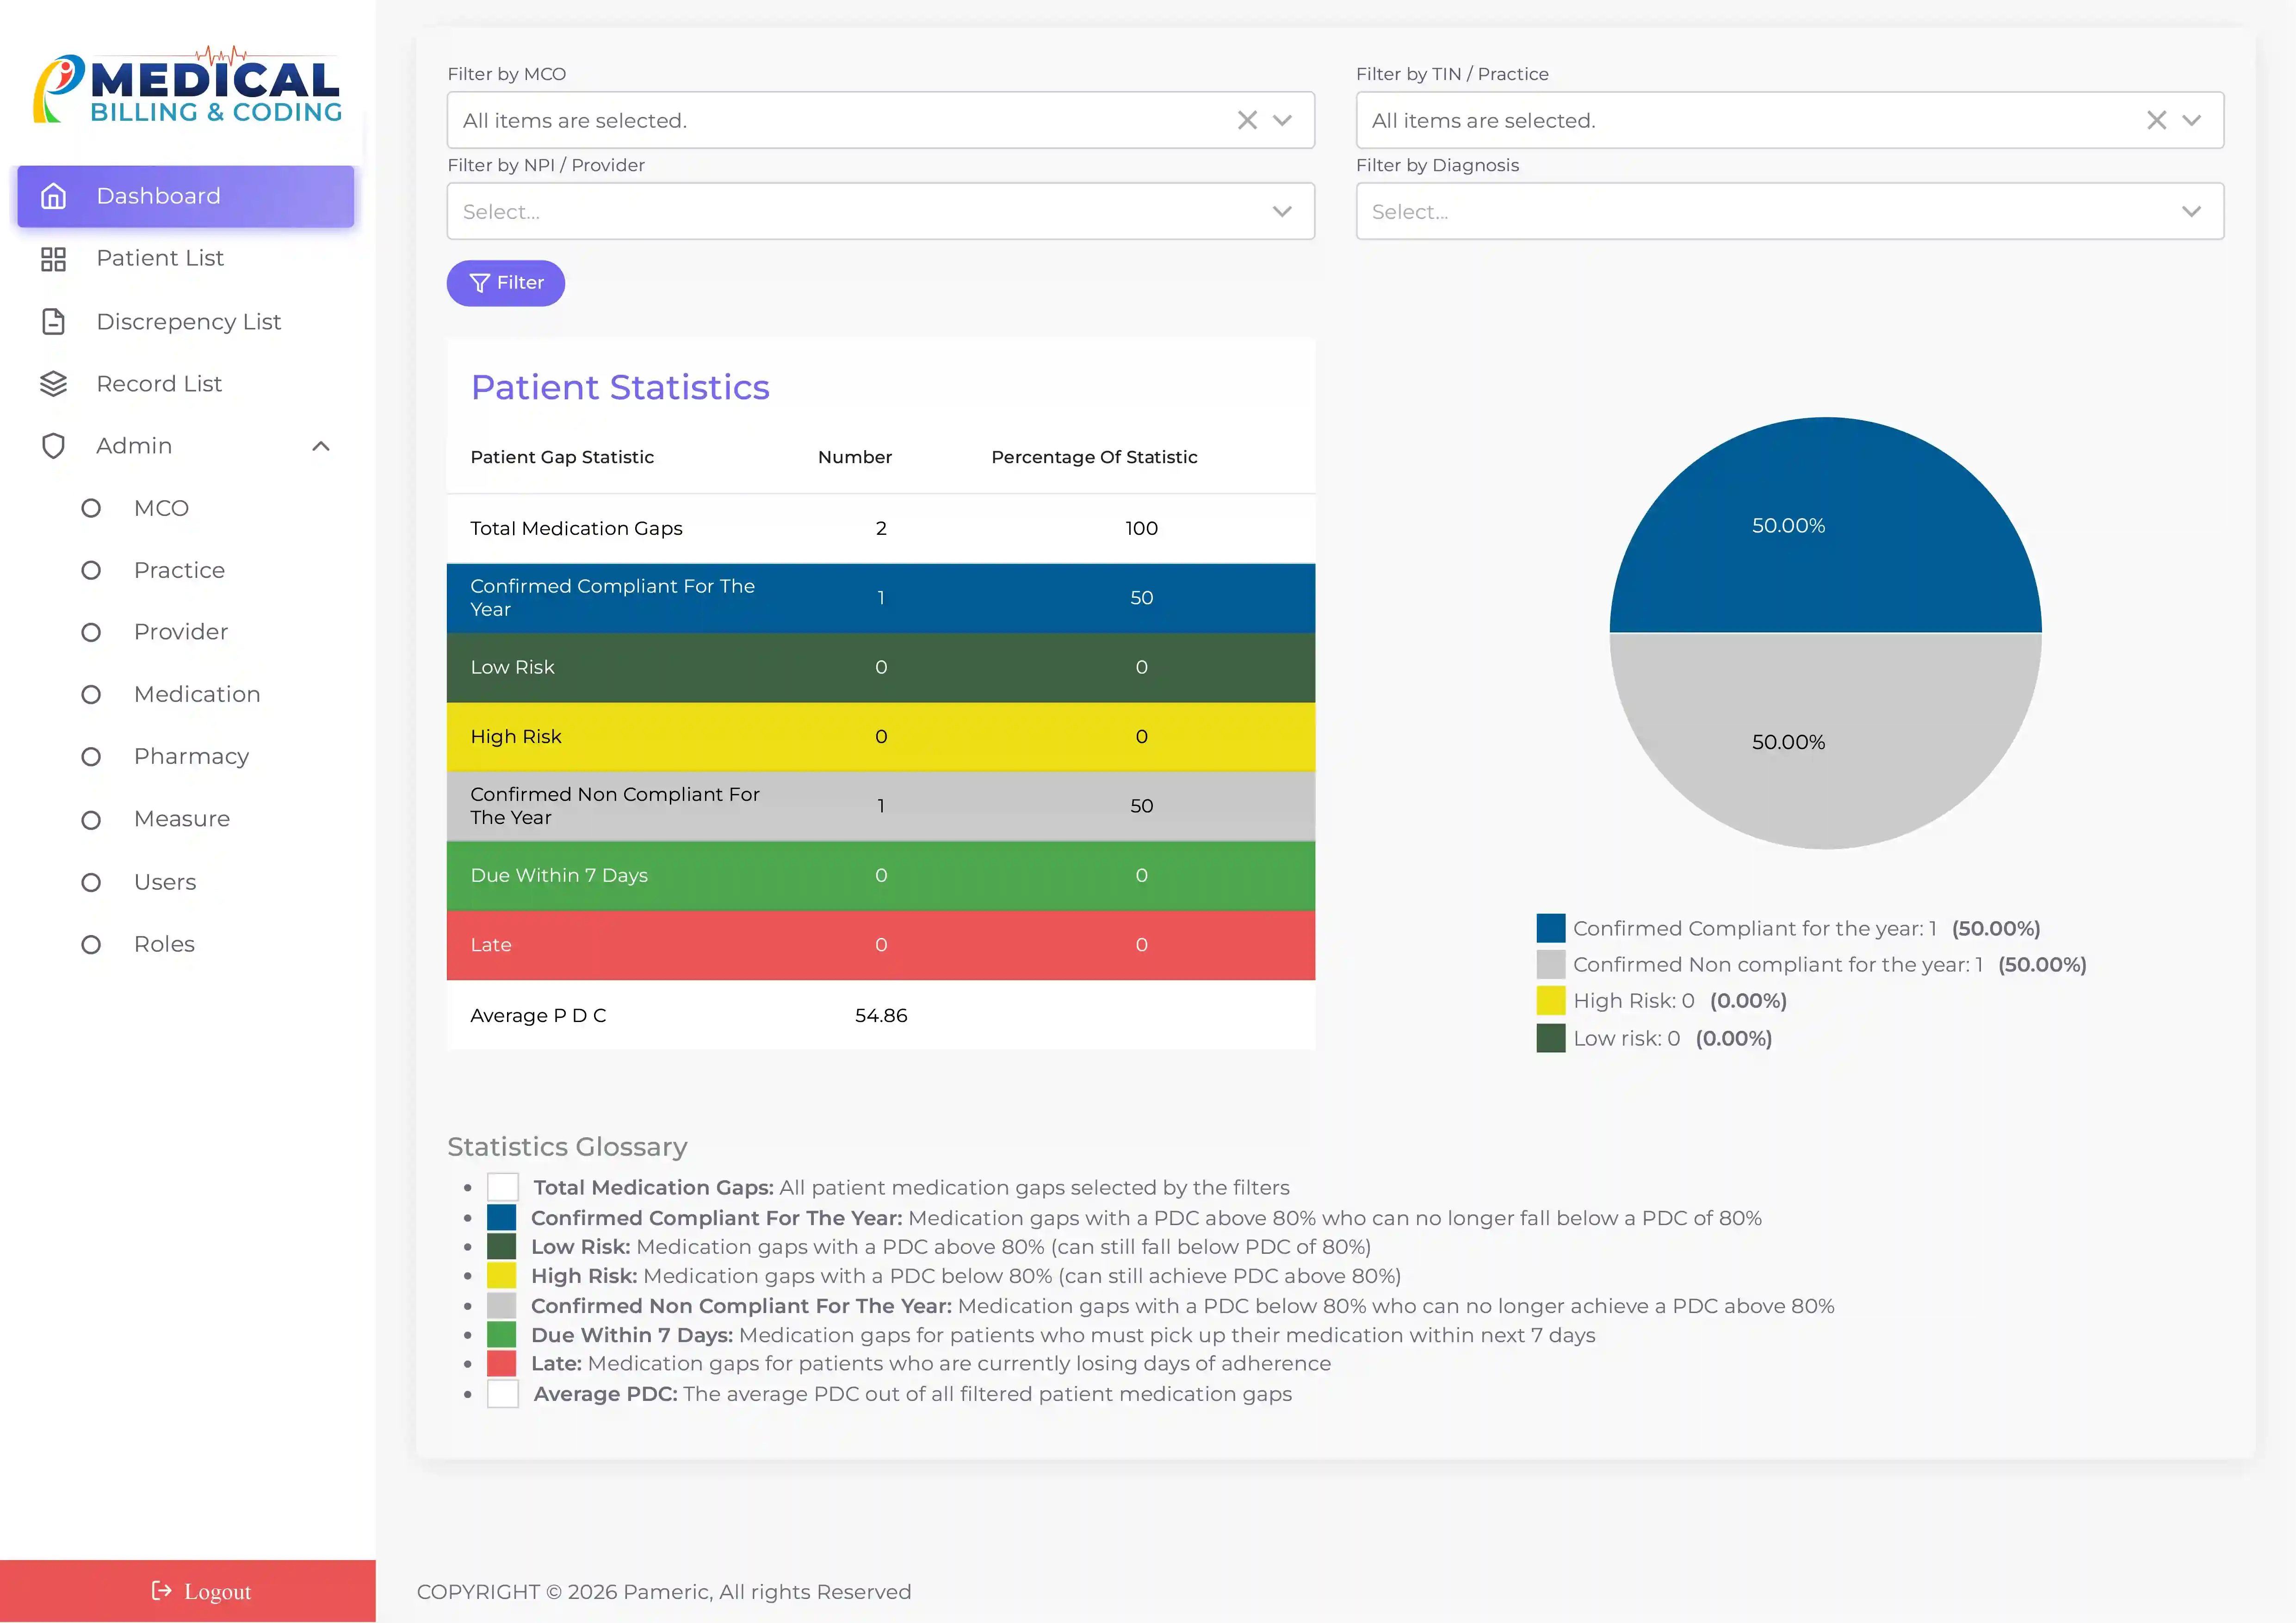Clear the Filter by MCO selection with the X
Screen dimensions: 2296x1623
point(1246,120)
